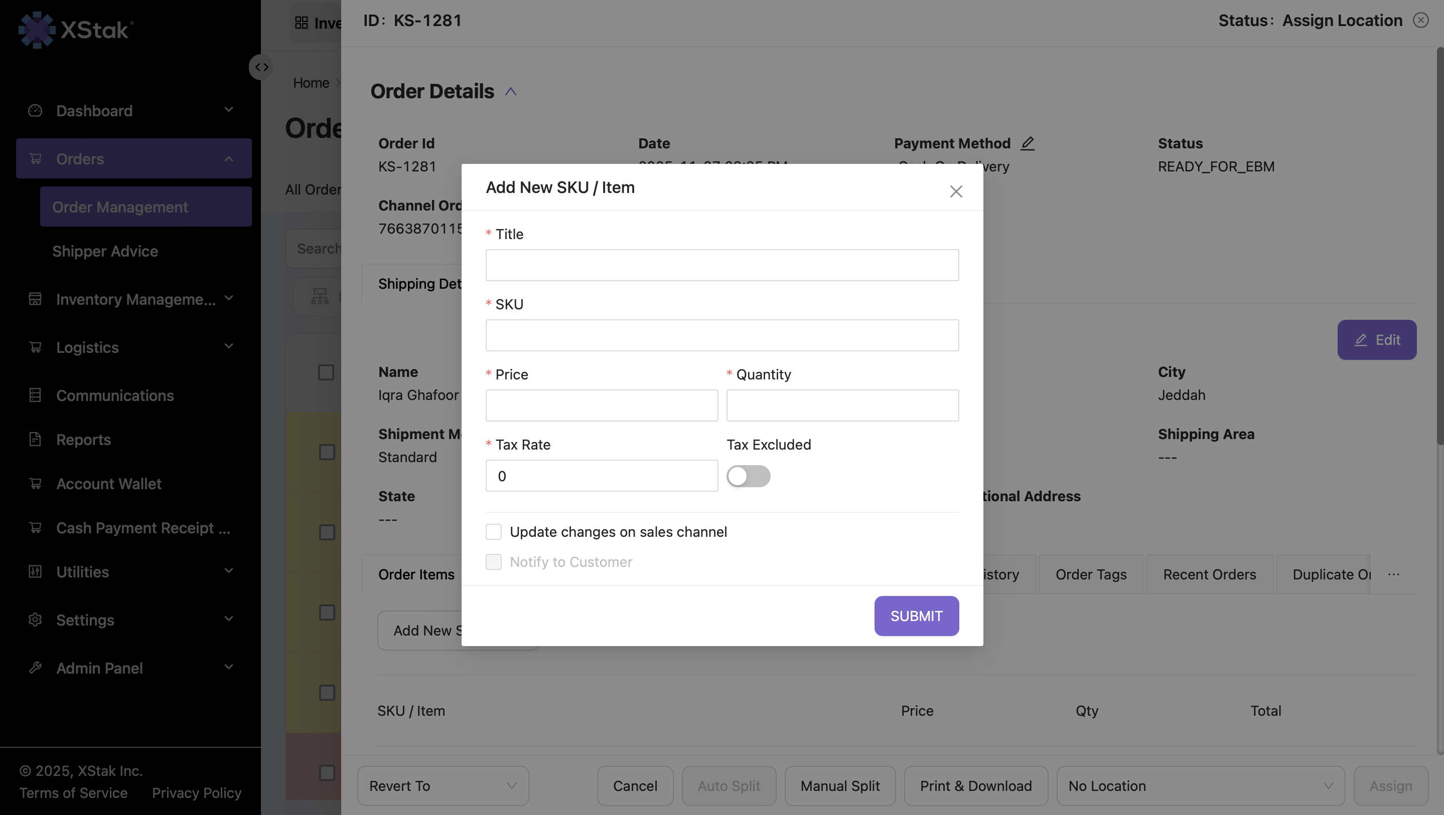This screenshot has height=815, width=1444.
Task: Click the Tax Rate field
Action: tap(602, 476)
